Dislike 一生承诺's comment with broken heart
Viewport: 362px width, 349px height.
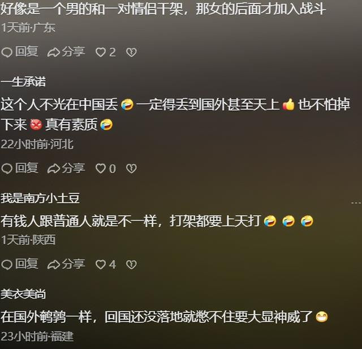coord(131,169)
